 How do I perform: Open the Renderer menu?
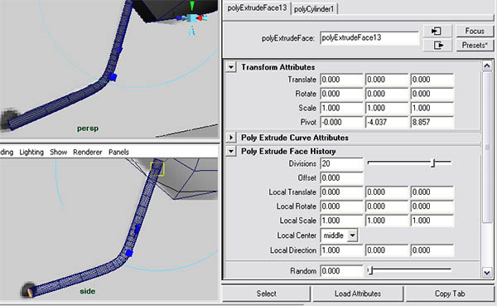pyautogui.click(x=88, y=152)
